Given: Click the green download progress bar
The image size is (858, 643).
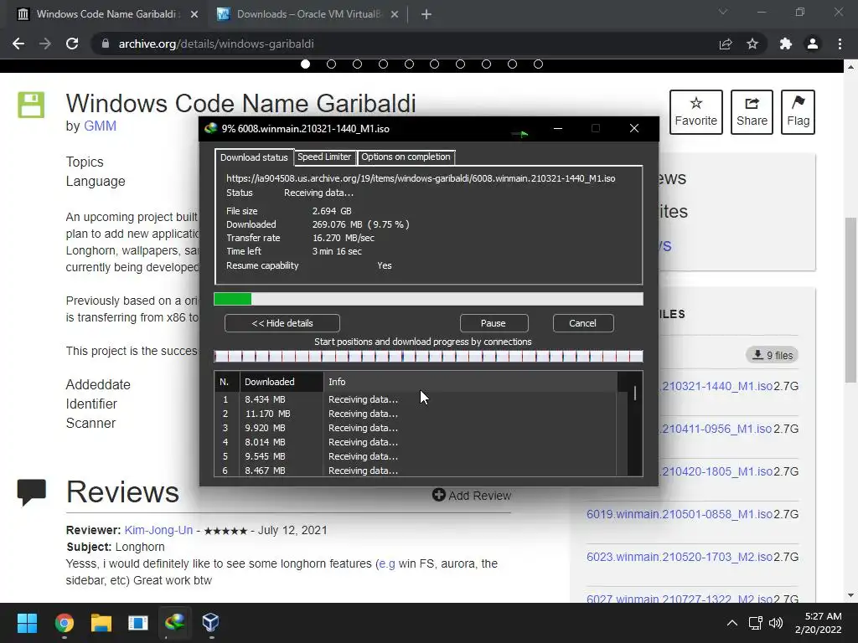Looking at the screenshot, I should [x=428, y=299].
